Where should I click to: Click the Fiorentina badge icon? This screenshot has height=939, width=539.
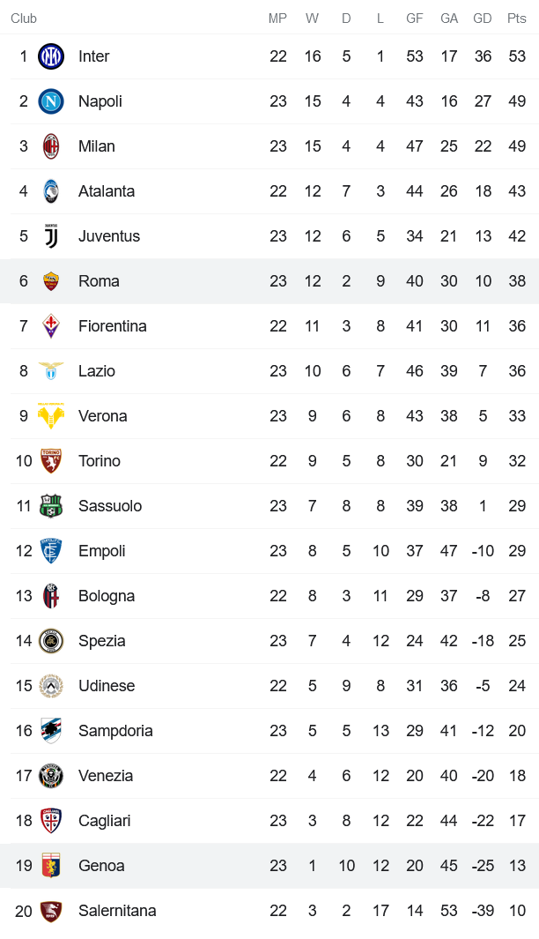point(51,326)
